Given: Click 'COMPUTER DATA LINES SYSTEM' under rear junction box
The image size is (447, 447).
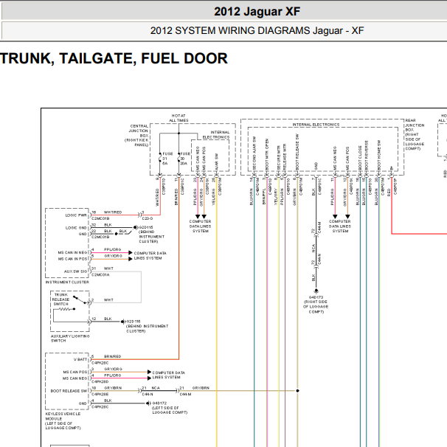Looking at the screenshot, I should coord(340,226).
